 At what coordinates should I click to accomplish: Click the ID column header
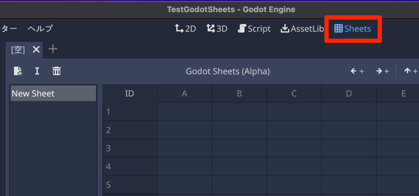[x=130, y=94]
